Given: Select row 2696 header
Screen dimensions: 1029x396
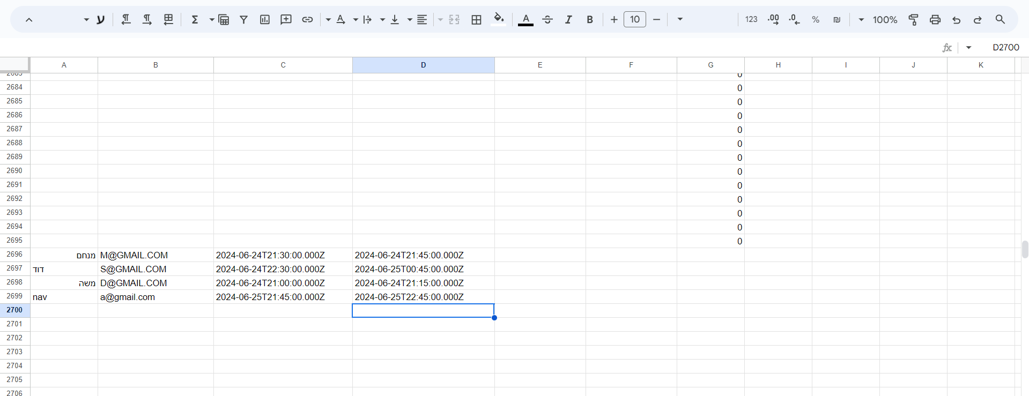Looking at the screenshot, I should 15,255.
